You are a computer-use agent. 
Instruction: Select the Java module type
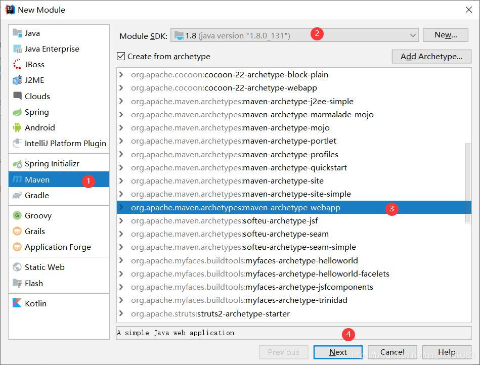59,33
